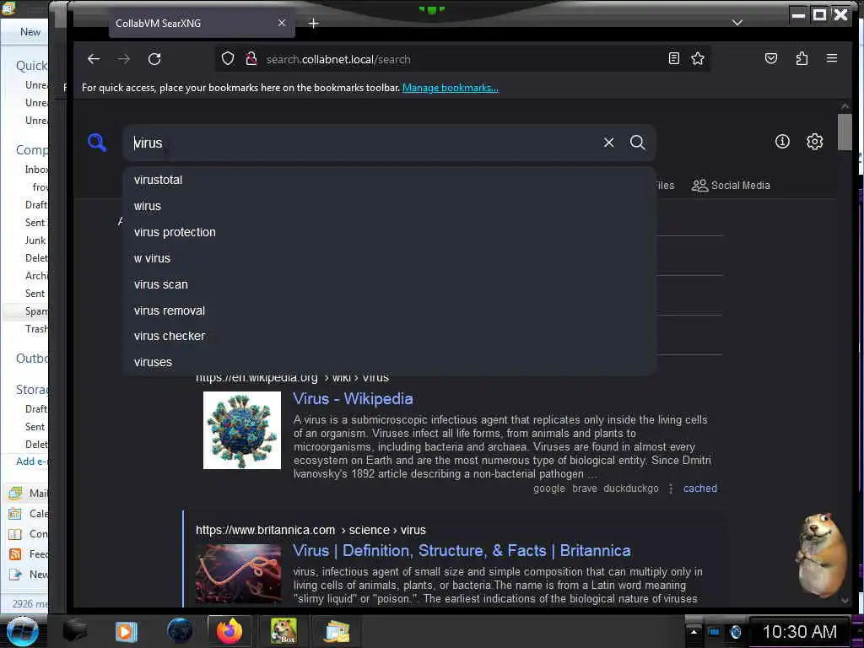This screenshot has height=648, width=864.
Task: Choose the w virus suggestion
Action: [389, 258]
